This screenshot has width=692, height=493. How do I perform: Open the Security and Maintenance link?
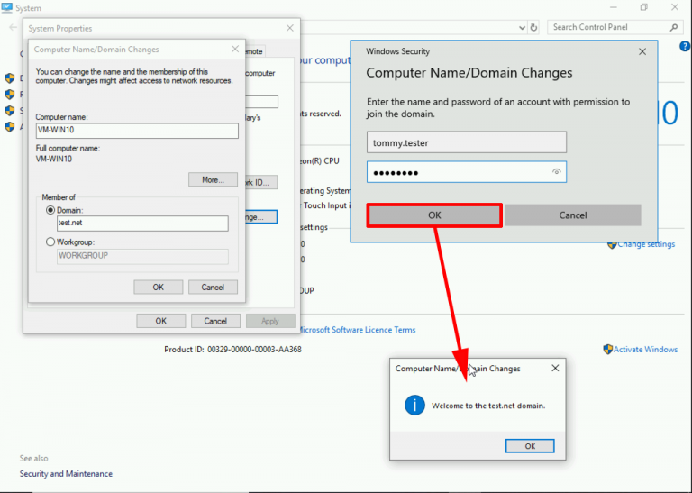pyautogui.click(x=66, y=474)
